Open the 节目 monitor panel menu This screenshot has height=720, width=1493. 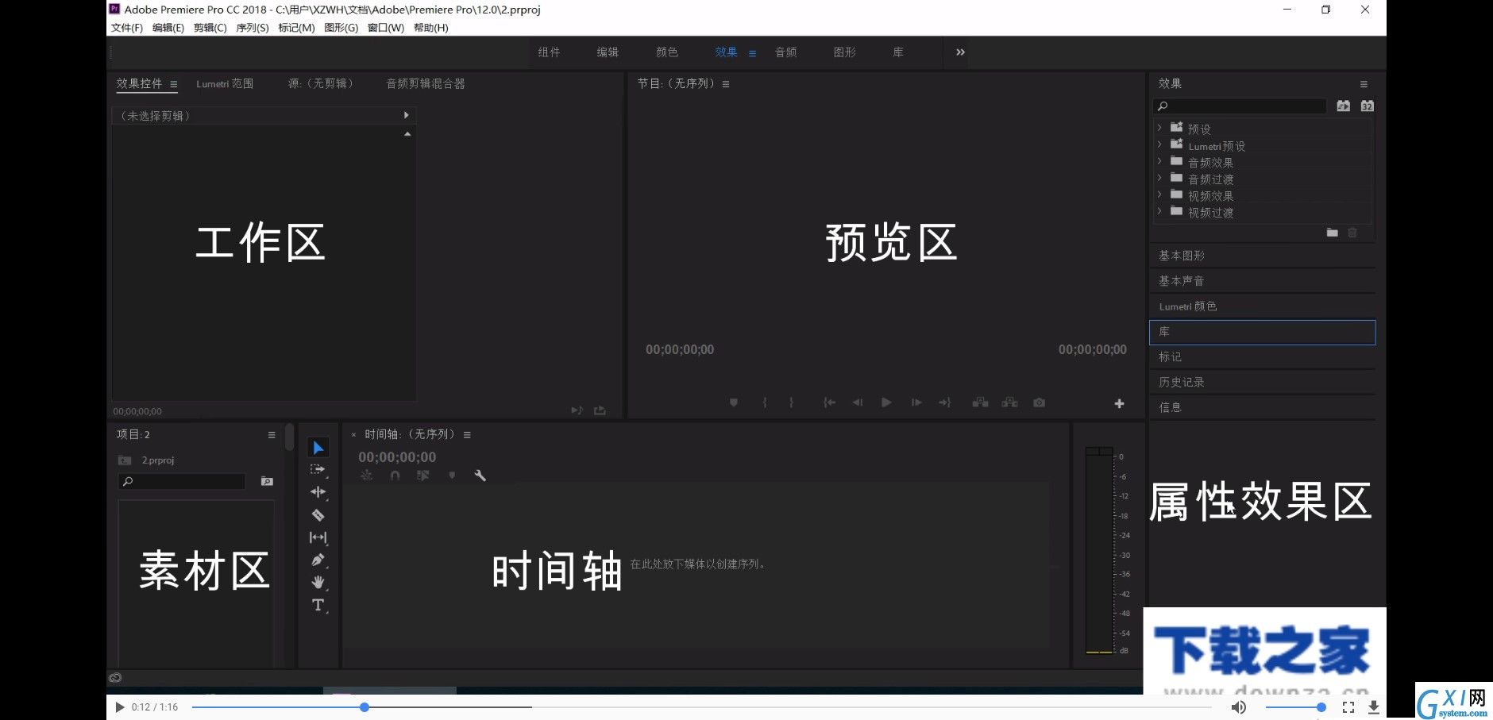(726, 84)
